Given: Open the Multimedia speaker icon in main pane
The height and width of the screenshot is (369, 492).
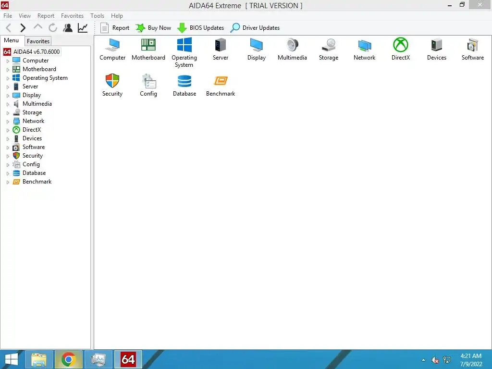Looking at the screenshot, I should pyautogui.click(x=292, y=49).
